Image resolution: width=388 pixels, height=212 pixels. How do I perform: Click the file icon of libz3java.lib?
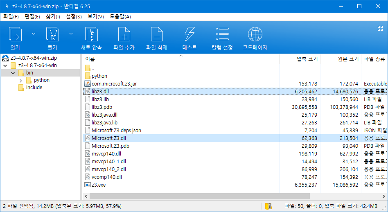coord(87,122)
